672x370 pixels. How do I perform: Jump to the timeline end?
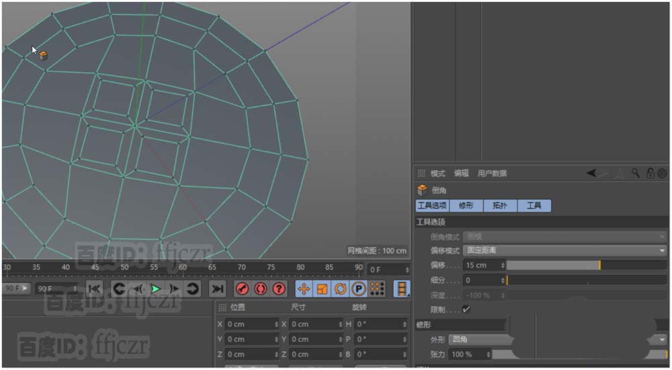coord(217,289)
